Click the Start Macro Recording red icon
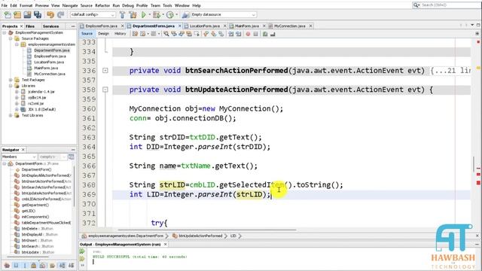Image resolution: width=482 pixels, height=271 pixels. pos(248,34)
